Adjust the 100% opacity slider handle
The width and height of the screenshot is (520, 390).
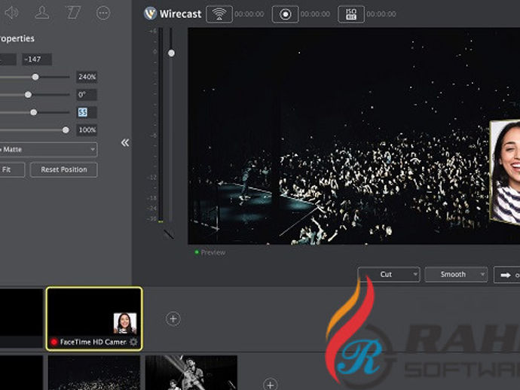pyautogui.click(x=66, y=130)
